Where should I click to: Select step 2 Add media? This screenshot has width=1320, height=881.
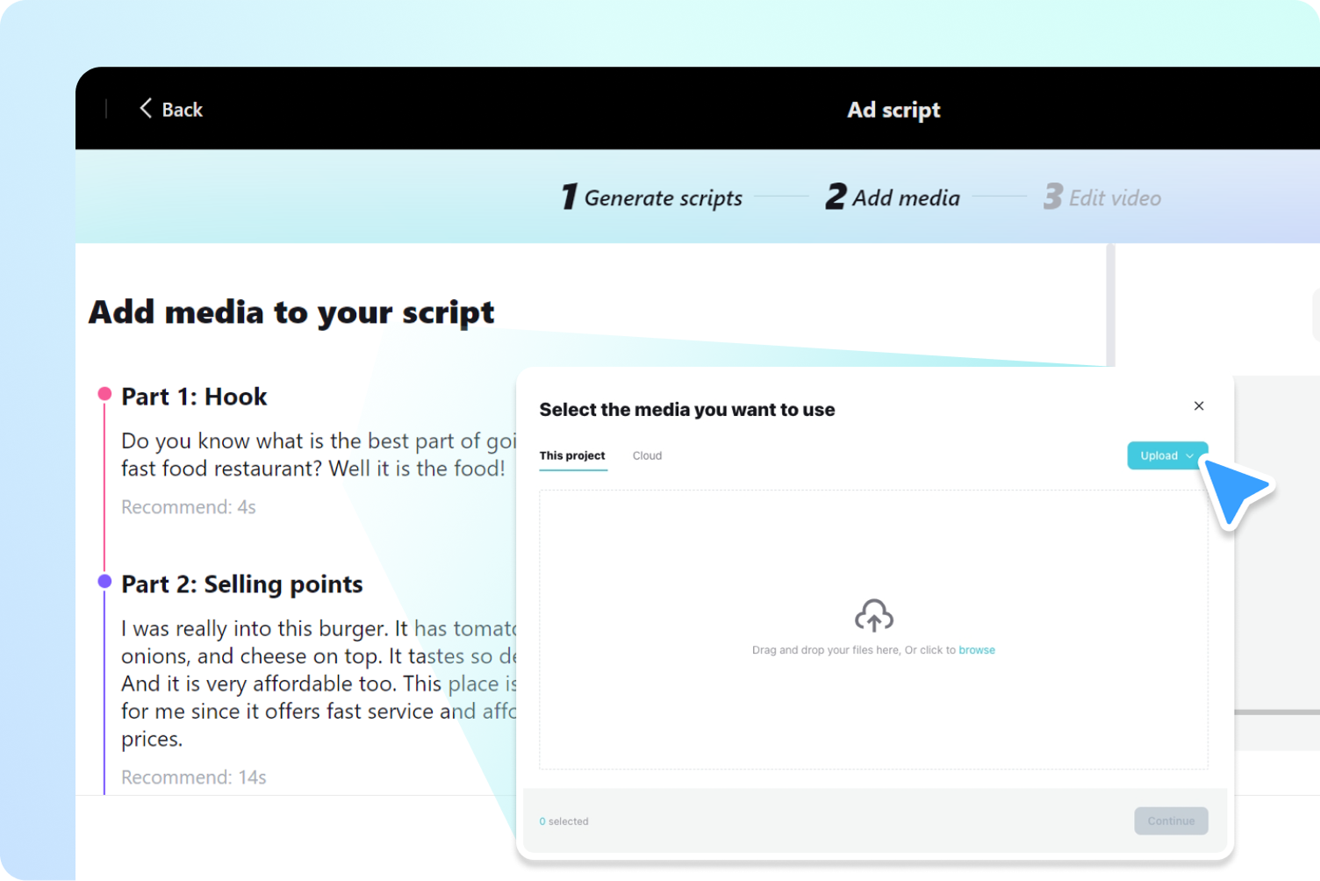[x=893, y=197]
